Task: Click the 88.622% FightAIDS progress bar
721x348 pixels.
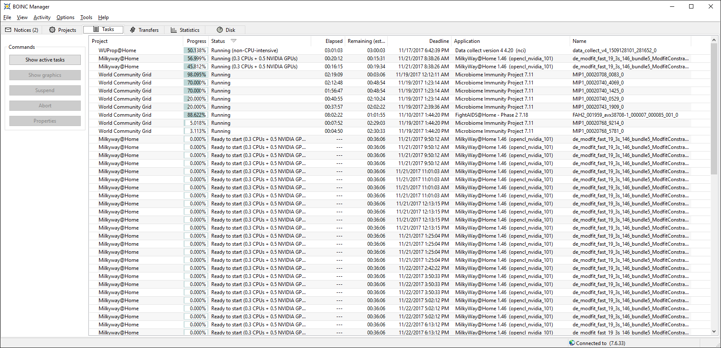Action: pos(196,115)
